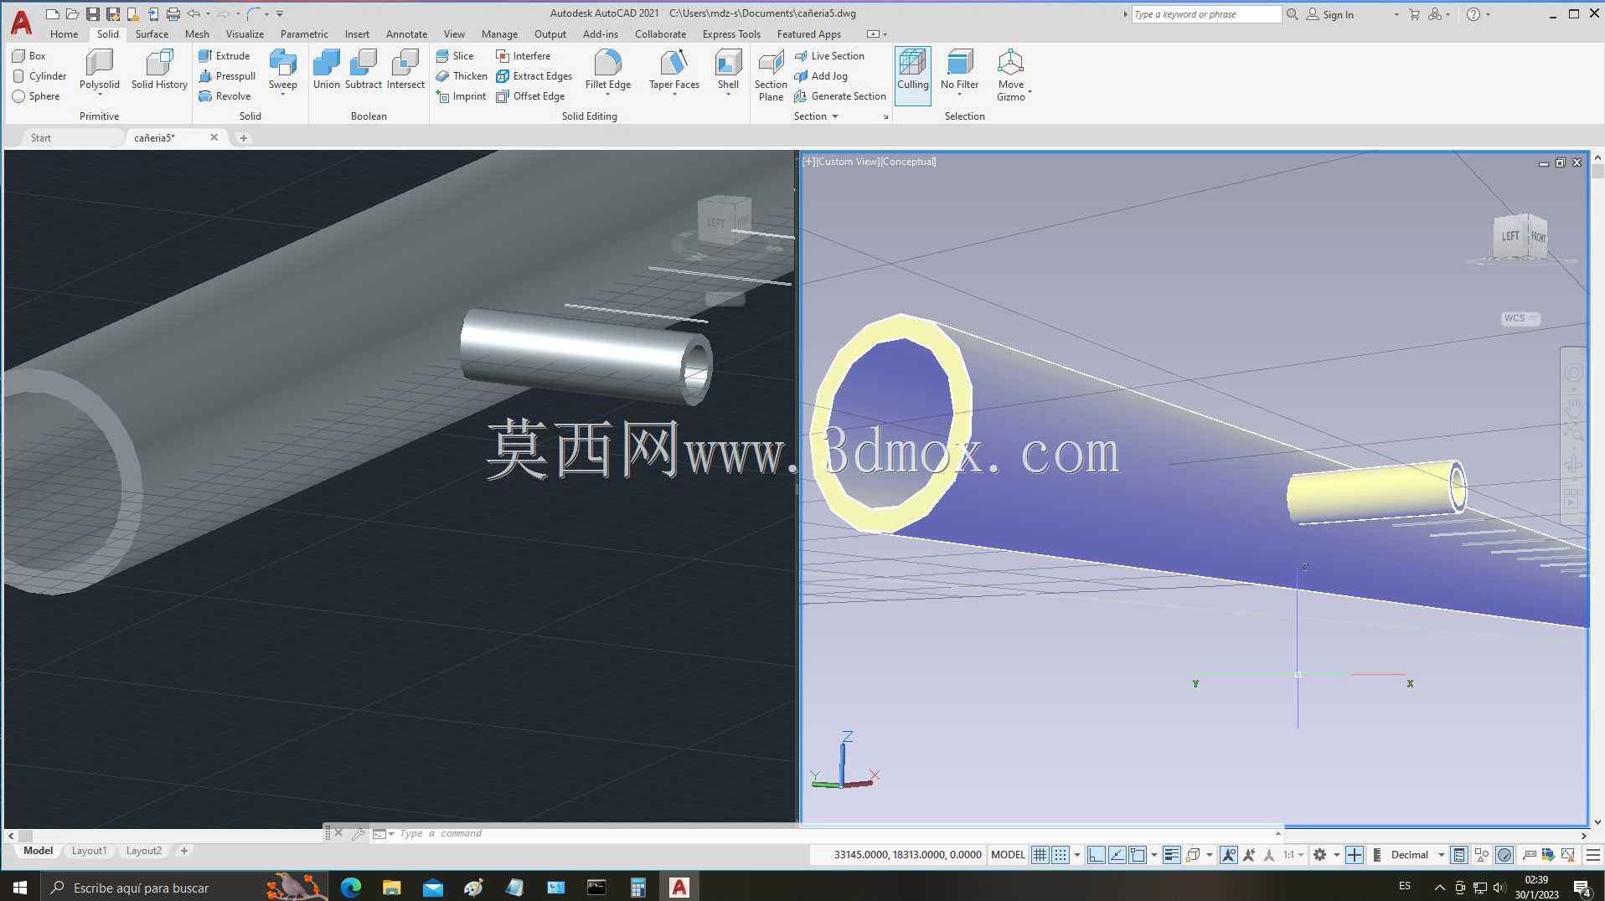This screenshot has width=1605, height=901.
Task: Switch to Express Tools tab
Action: (731, 33)
